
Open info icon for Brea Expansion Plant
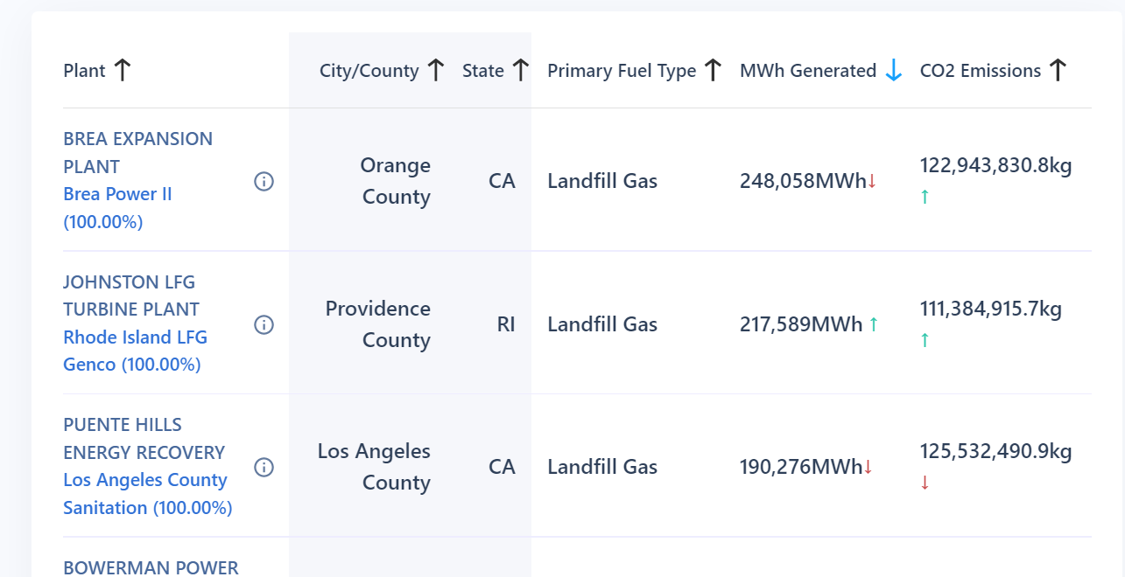coord(264,181)
